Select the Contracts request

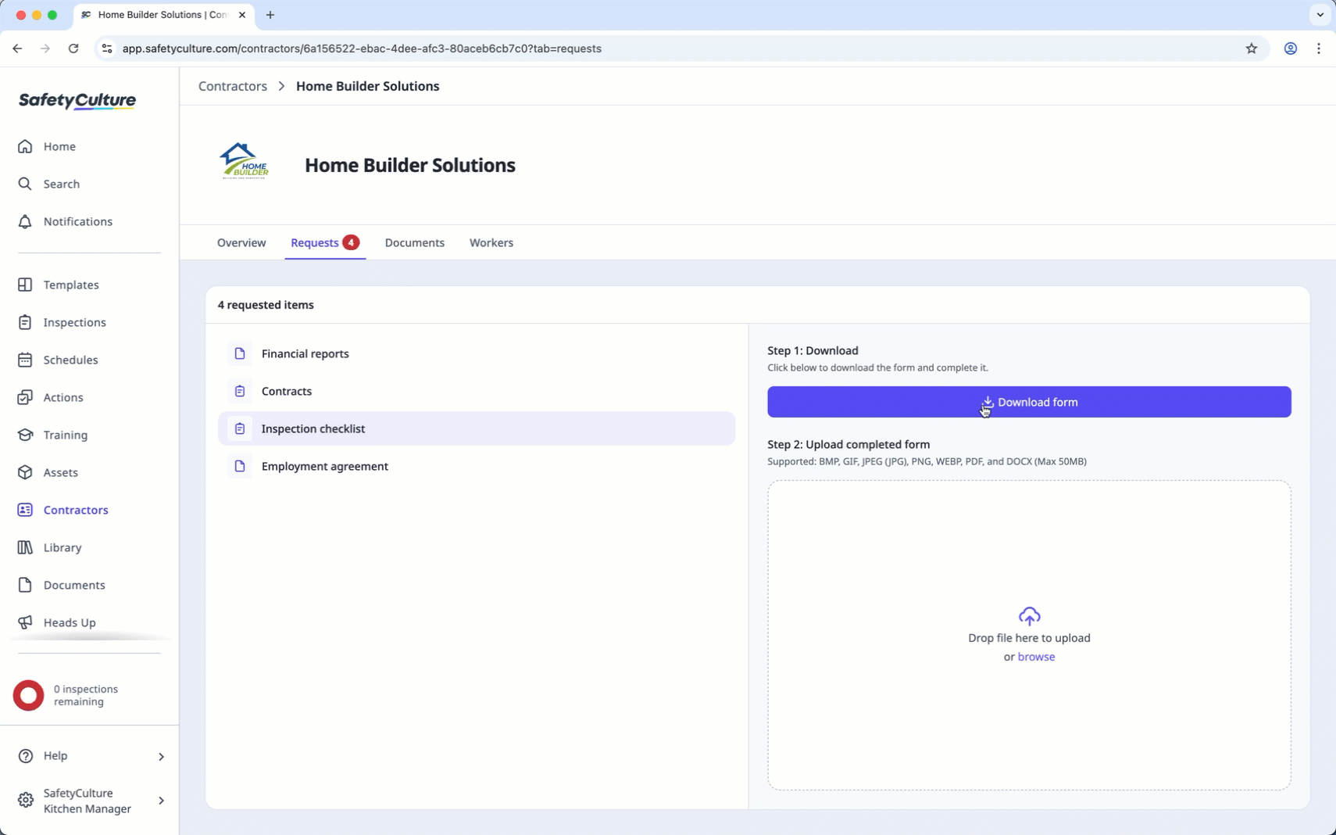(477, 391)
